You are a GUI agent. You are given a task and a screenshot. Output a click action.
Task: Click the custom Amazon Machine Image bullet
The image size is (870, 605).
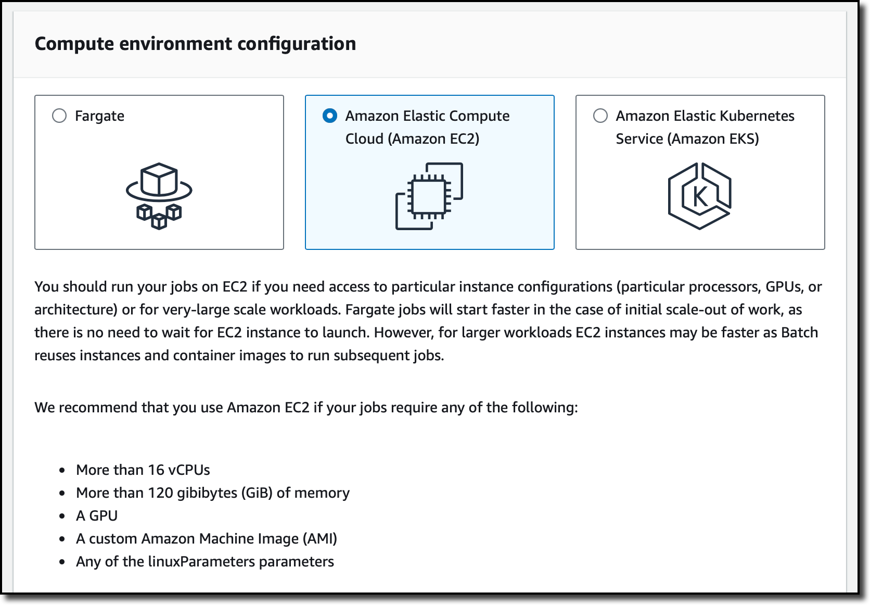tap(207, 538)
